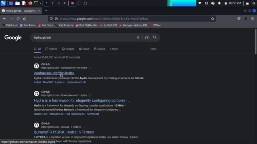Click the Google search box text

42,38
